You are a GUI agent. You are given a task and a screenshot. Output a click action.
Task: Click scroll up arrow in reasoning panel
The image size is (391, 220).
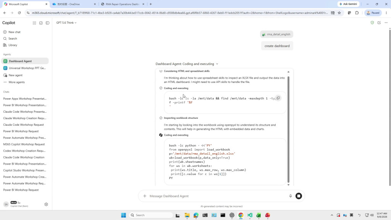click(x=288, y=72)
